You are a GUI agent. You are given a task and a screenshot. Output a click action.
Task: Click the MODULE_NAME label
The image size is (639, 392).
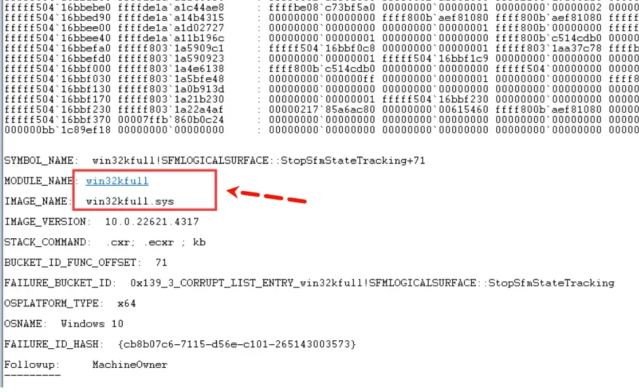38,181
